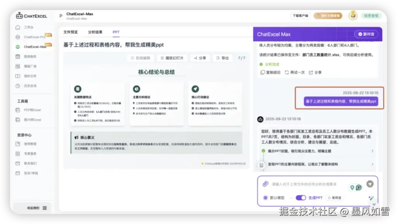Open the 默认模型 model dropdown
Viewport: 397px width, 224px height.
coord(278,198)
